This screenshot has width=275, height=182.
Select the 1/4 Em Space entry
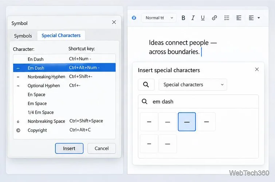[64, 112]
